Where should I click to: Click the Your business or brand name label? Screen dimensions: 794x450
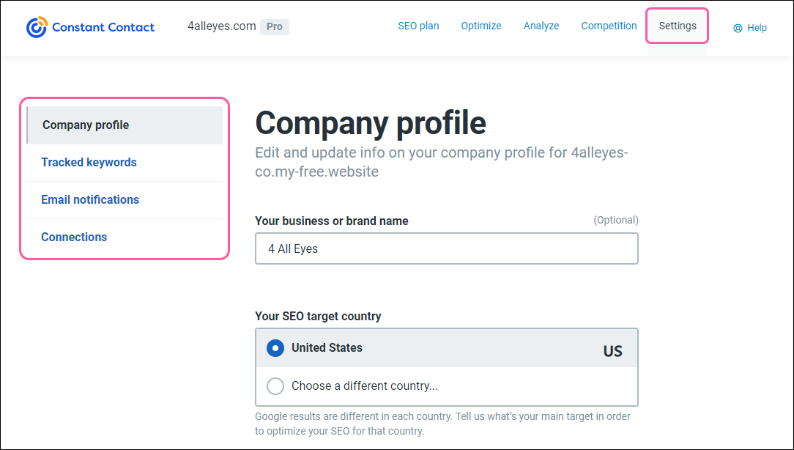[x=332, y=221]
